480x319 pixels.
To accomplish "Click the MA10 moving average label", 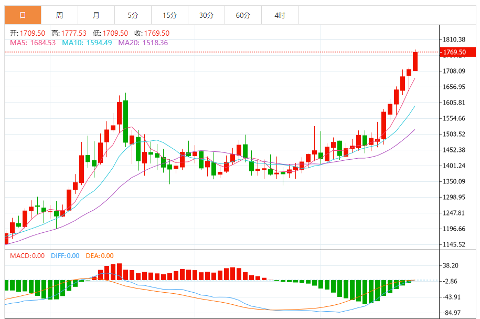I will click(x=87, y=43).
